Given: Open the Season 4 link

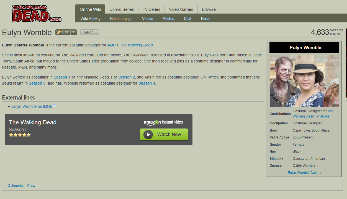Looking at the screenshot, I should point(147,83).
